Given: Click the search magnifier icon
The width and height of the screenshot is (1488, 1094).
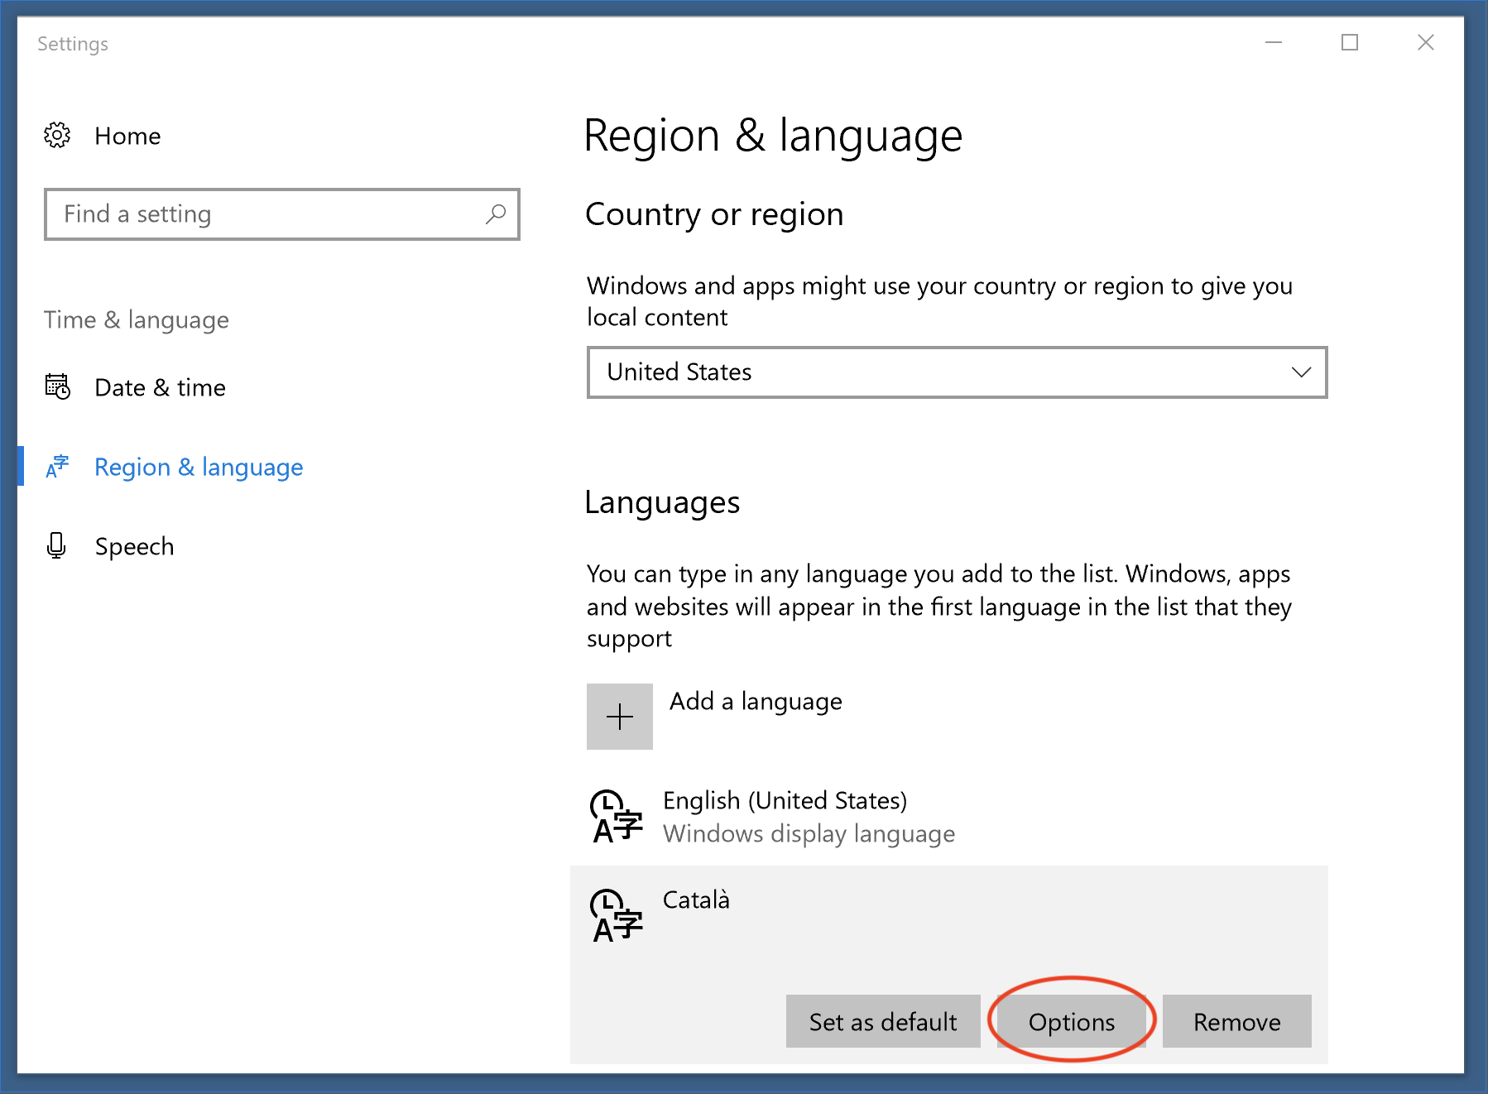Looking at the screenshot, I should click(496, 214).
